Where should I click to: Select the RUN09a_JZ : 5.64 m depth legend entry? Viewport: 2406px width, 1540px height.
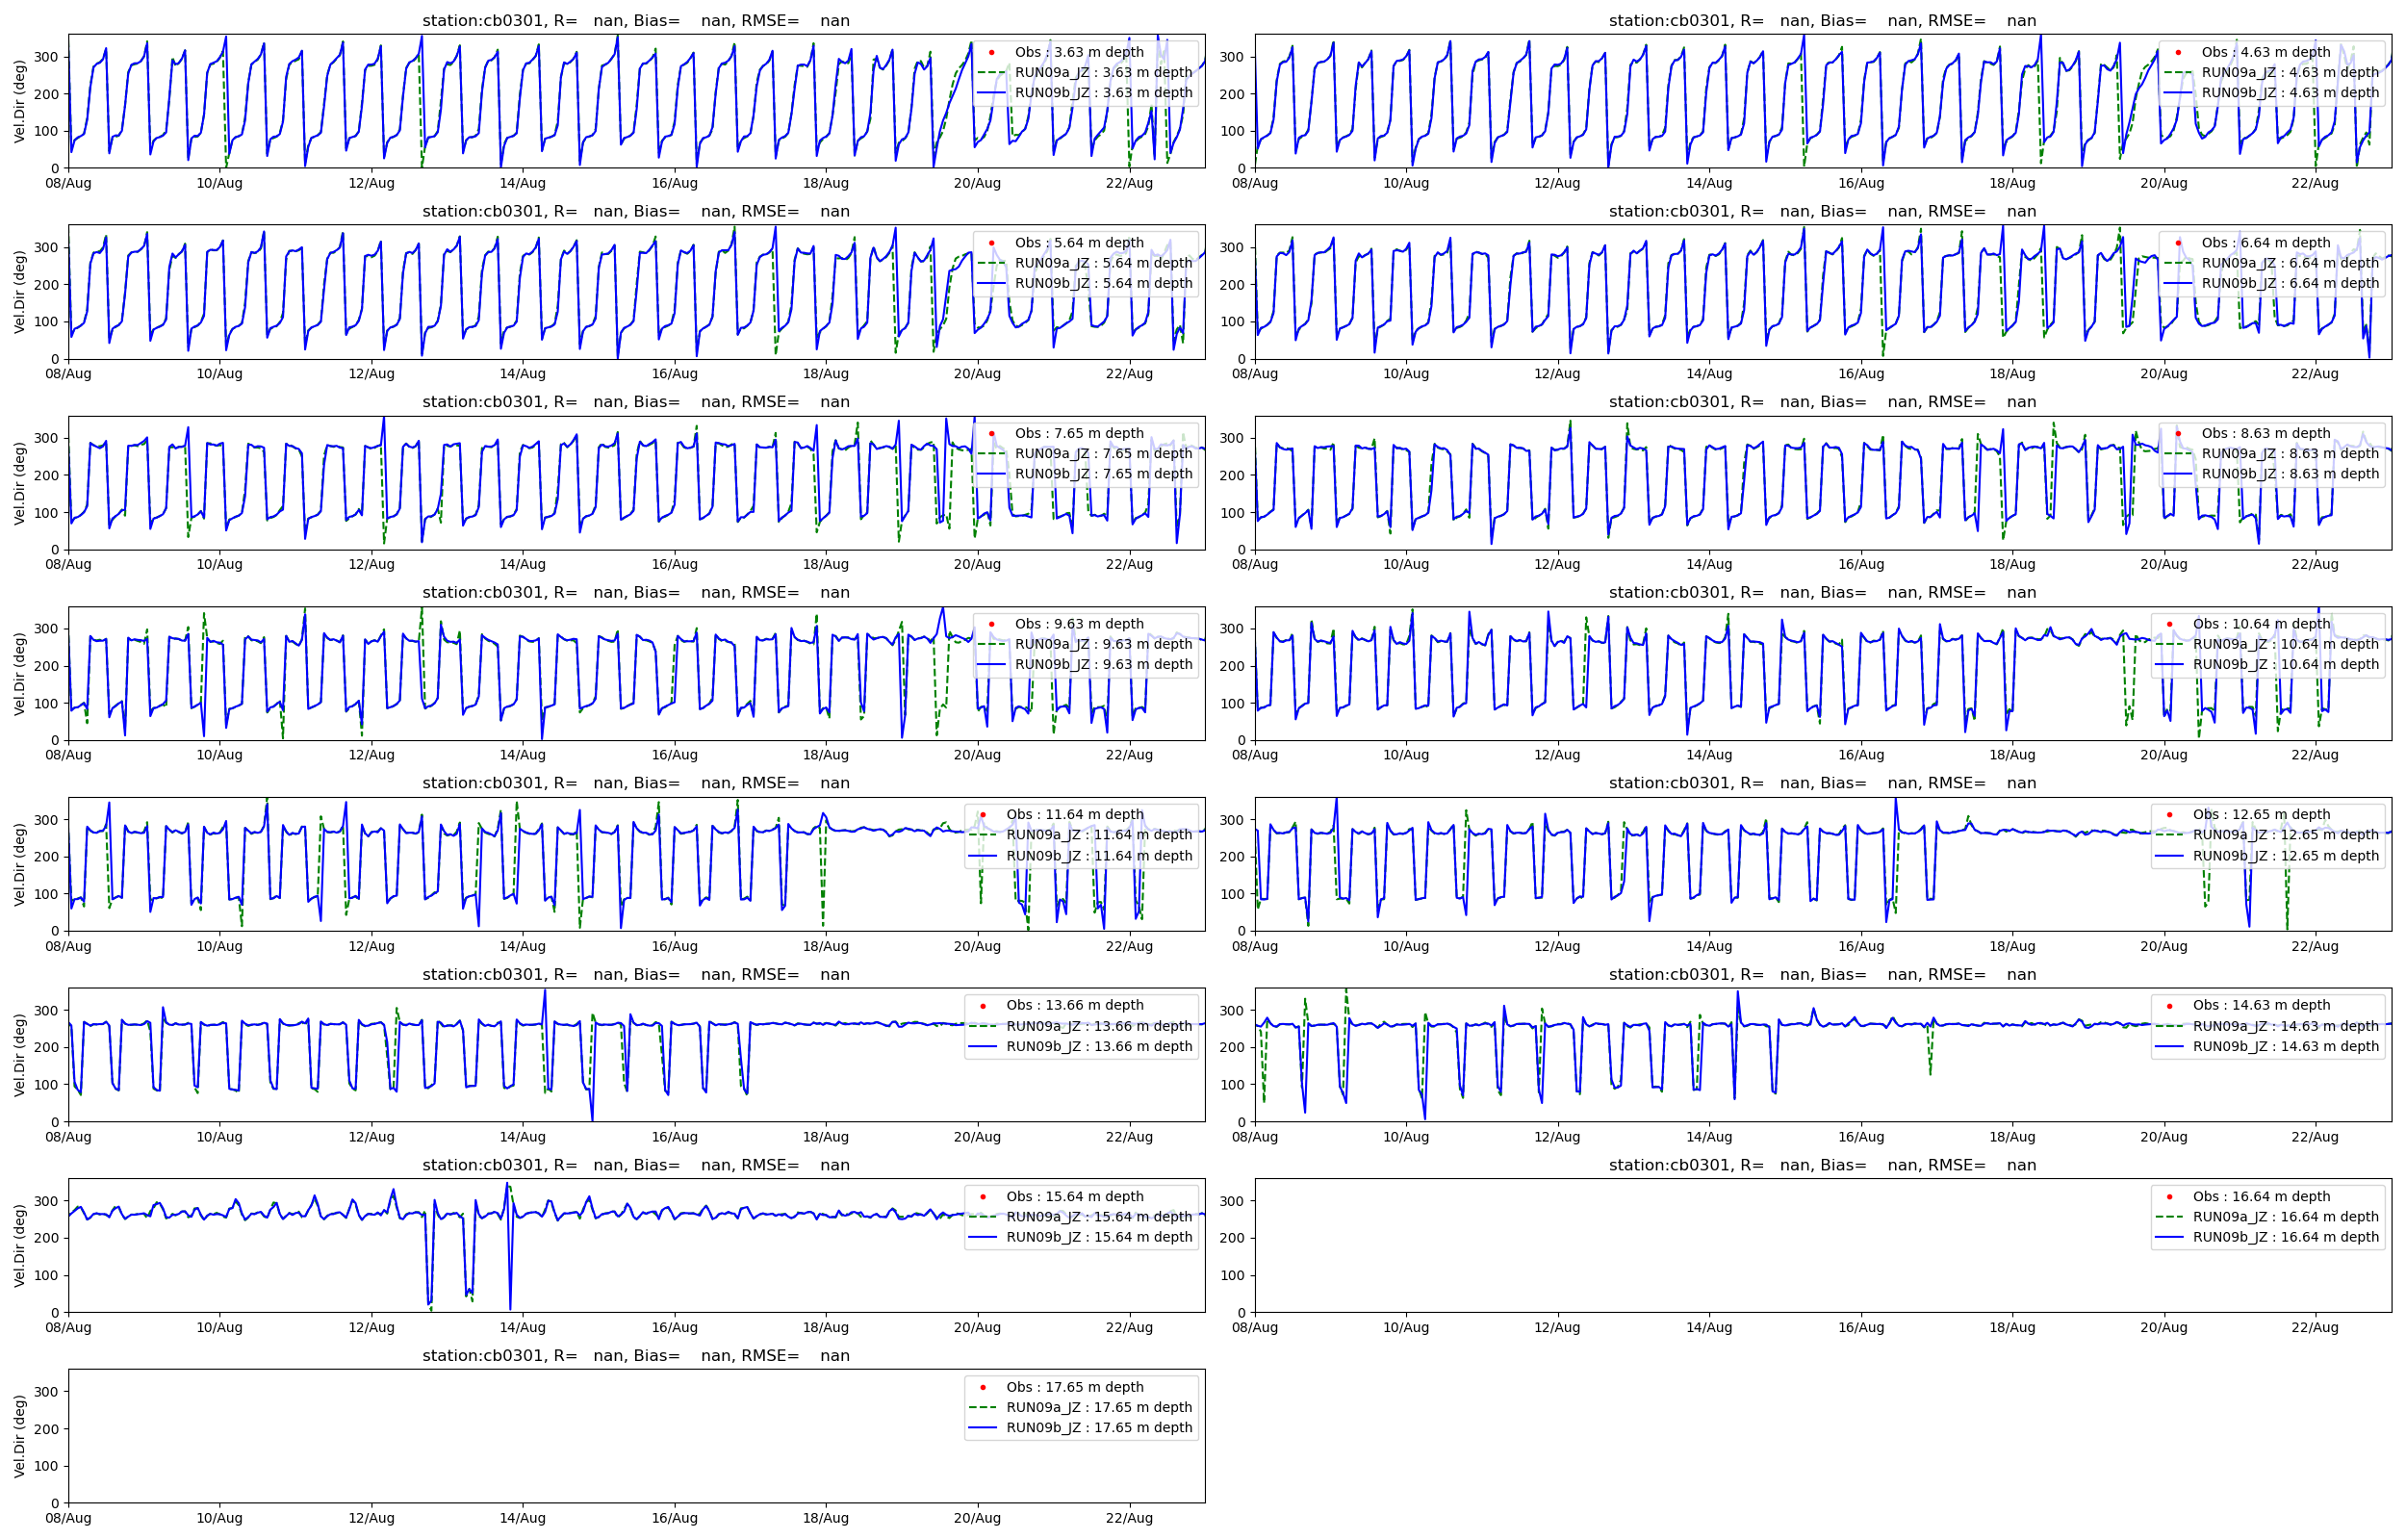(x=1103, y=263)
